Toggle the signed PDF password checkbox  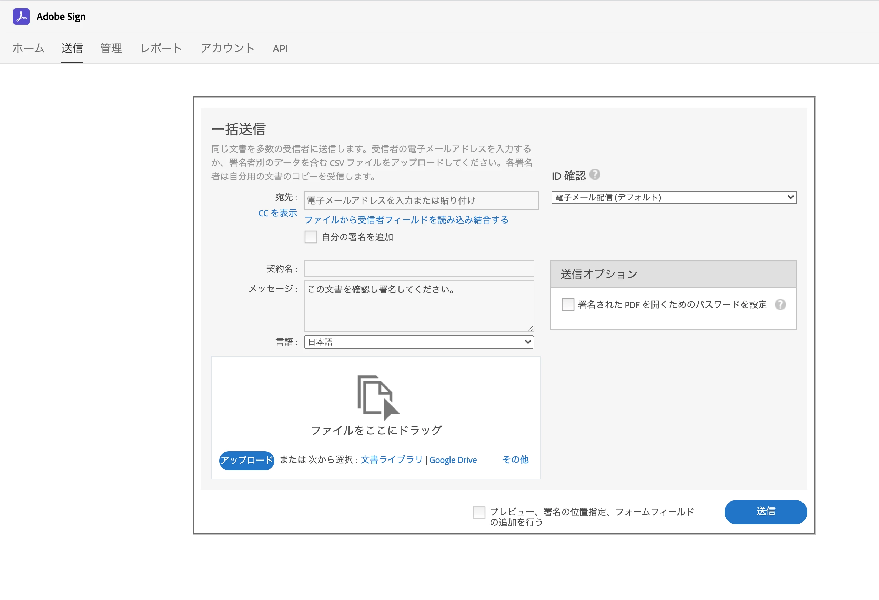pyautogui.click(x=567, y=304)
